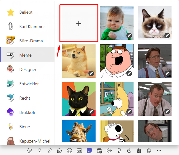
Task: Open the Praise ribbon badge icon
Action: pyautogui.click(x=119, y=151)
